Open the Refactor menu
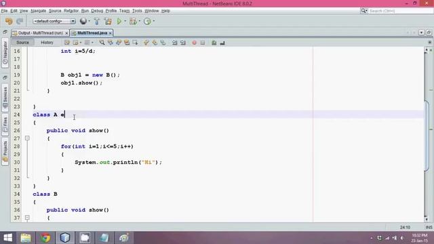This screenshot has width=434, height=244. [71, 11]
